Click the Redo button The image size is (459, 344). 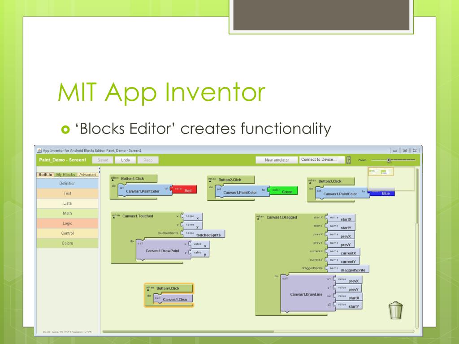click(148, 160)
